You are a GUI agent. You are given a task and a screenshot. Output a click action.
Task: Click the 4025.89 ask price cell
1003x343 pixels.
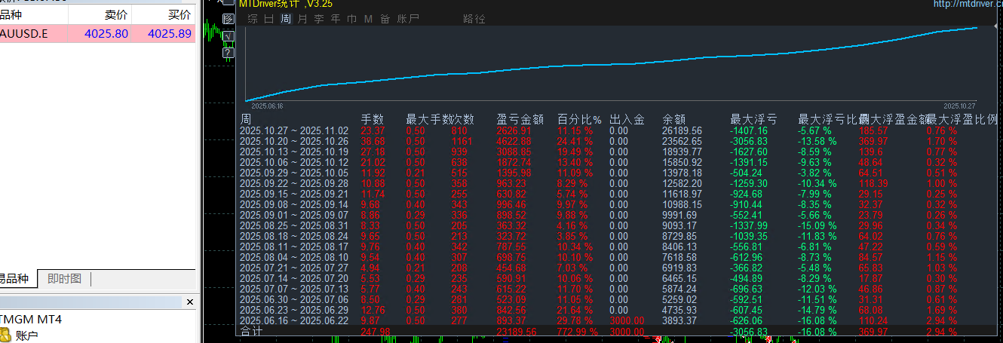point(169,34)
